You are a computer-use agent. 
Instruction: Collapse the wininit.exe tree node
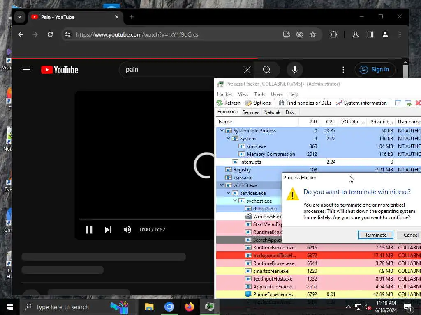click(x=222, y=185)
